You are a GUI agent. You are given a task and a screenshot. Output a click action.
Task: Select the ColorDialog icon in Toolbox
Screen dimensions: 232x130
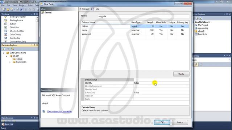(x=6, y=35)
